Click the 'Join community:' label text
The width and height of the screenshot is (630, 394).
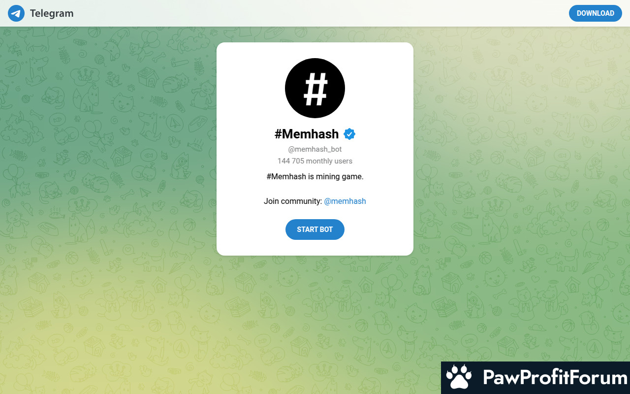point(293,201)
